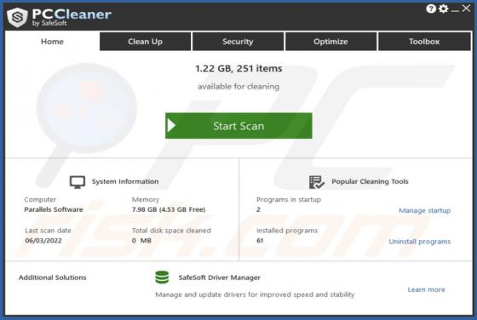Open the help question mark icon
The height and width of the screenshot is (320, 477).
[x=431, y=9]
